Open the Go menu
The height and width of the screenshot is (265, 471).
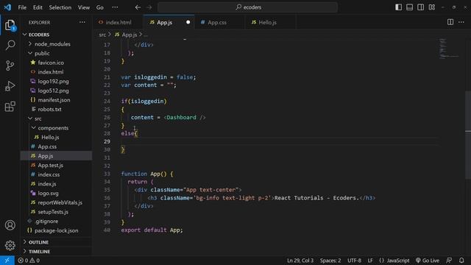click(x=100, y=7)
